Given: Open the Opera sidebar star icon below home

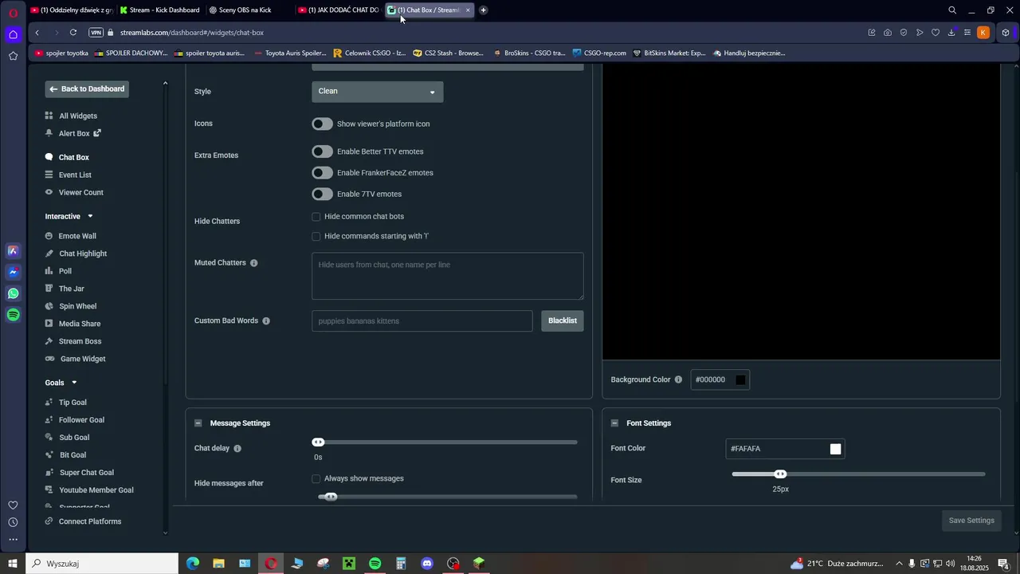Looking at the screenshot, I should coord(13,56).
